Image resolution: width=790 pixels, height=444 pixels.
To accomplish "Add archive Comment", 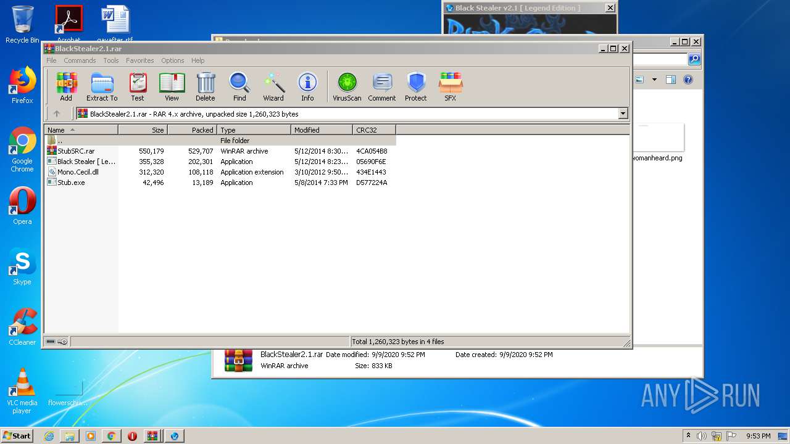I will click(x=382, y=86).
